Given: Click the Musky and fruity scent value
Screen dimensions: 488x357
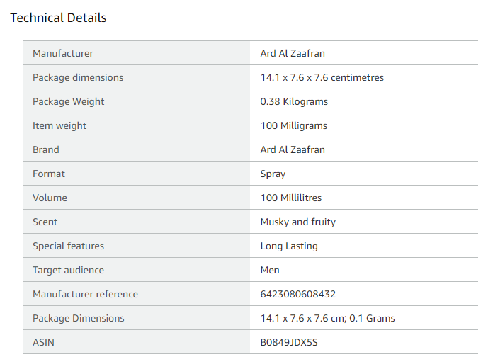Looking at the screenshot, I should point(297,222).
